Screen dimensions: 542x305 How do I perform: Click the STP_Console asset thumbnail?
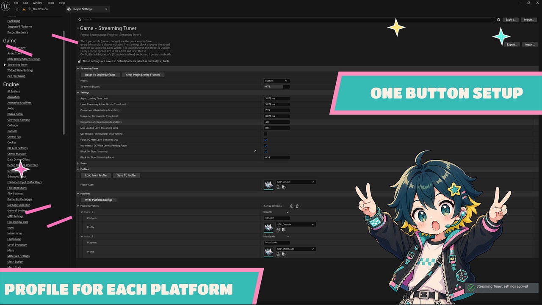(x=268, y=227)
